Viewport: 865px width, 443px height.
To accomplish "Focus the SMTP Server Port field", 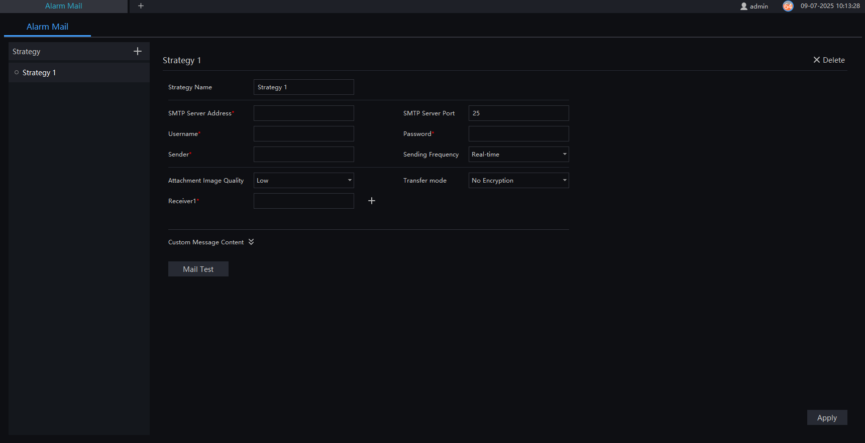I will pos(518,113).
